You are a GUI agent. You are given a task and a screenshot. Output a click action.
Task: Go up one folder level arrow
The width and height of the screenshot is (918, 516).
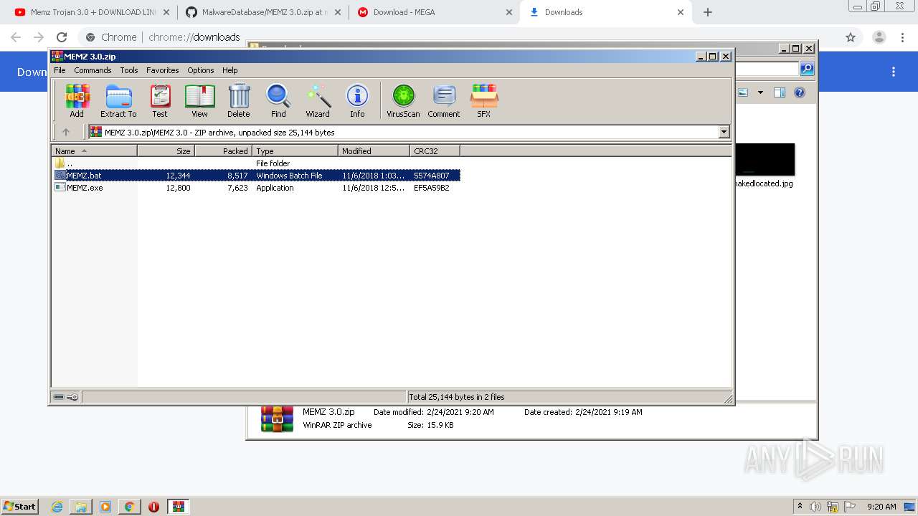point(66,132)
